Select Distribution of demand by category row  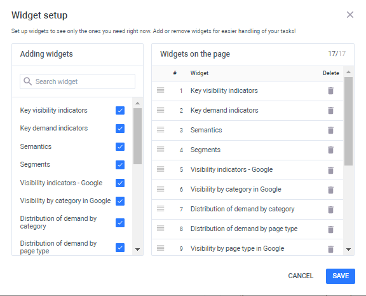(247, 209)
